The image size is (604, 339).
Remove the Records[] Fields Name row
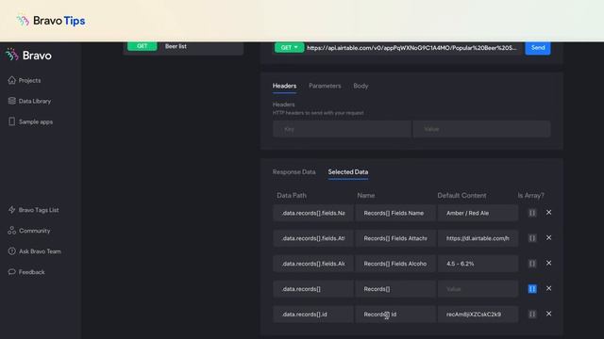[x=549, y=213]
